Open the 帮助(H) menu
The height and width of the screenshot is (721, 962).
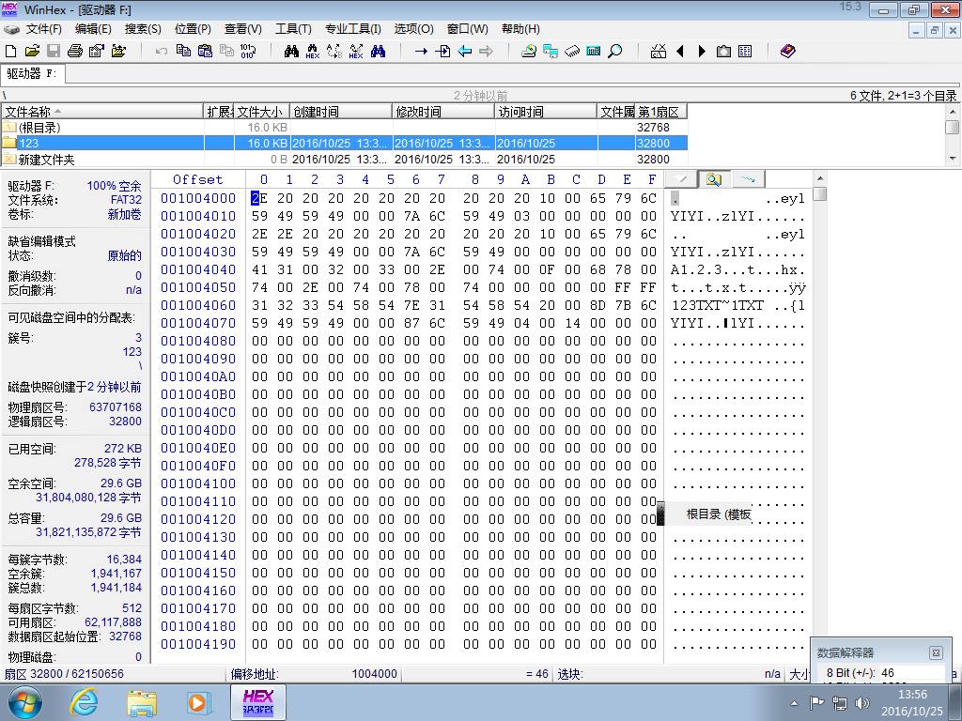(520, 29)
